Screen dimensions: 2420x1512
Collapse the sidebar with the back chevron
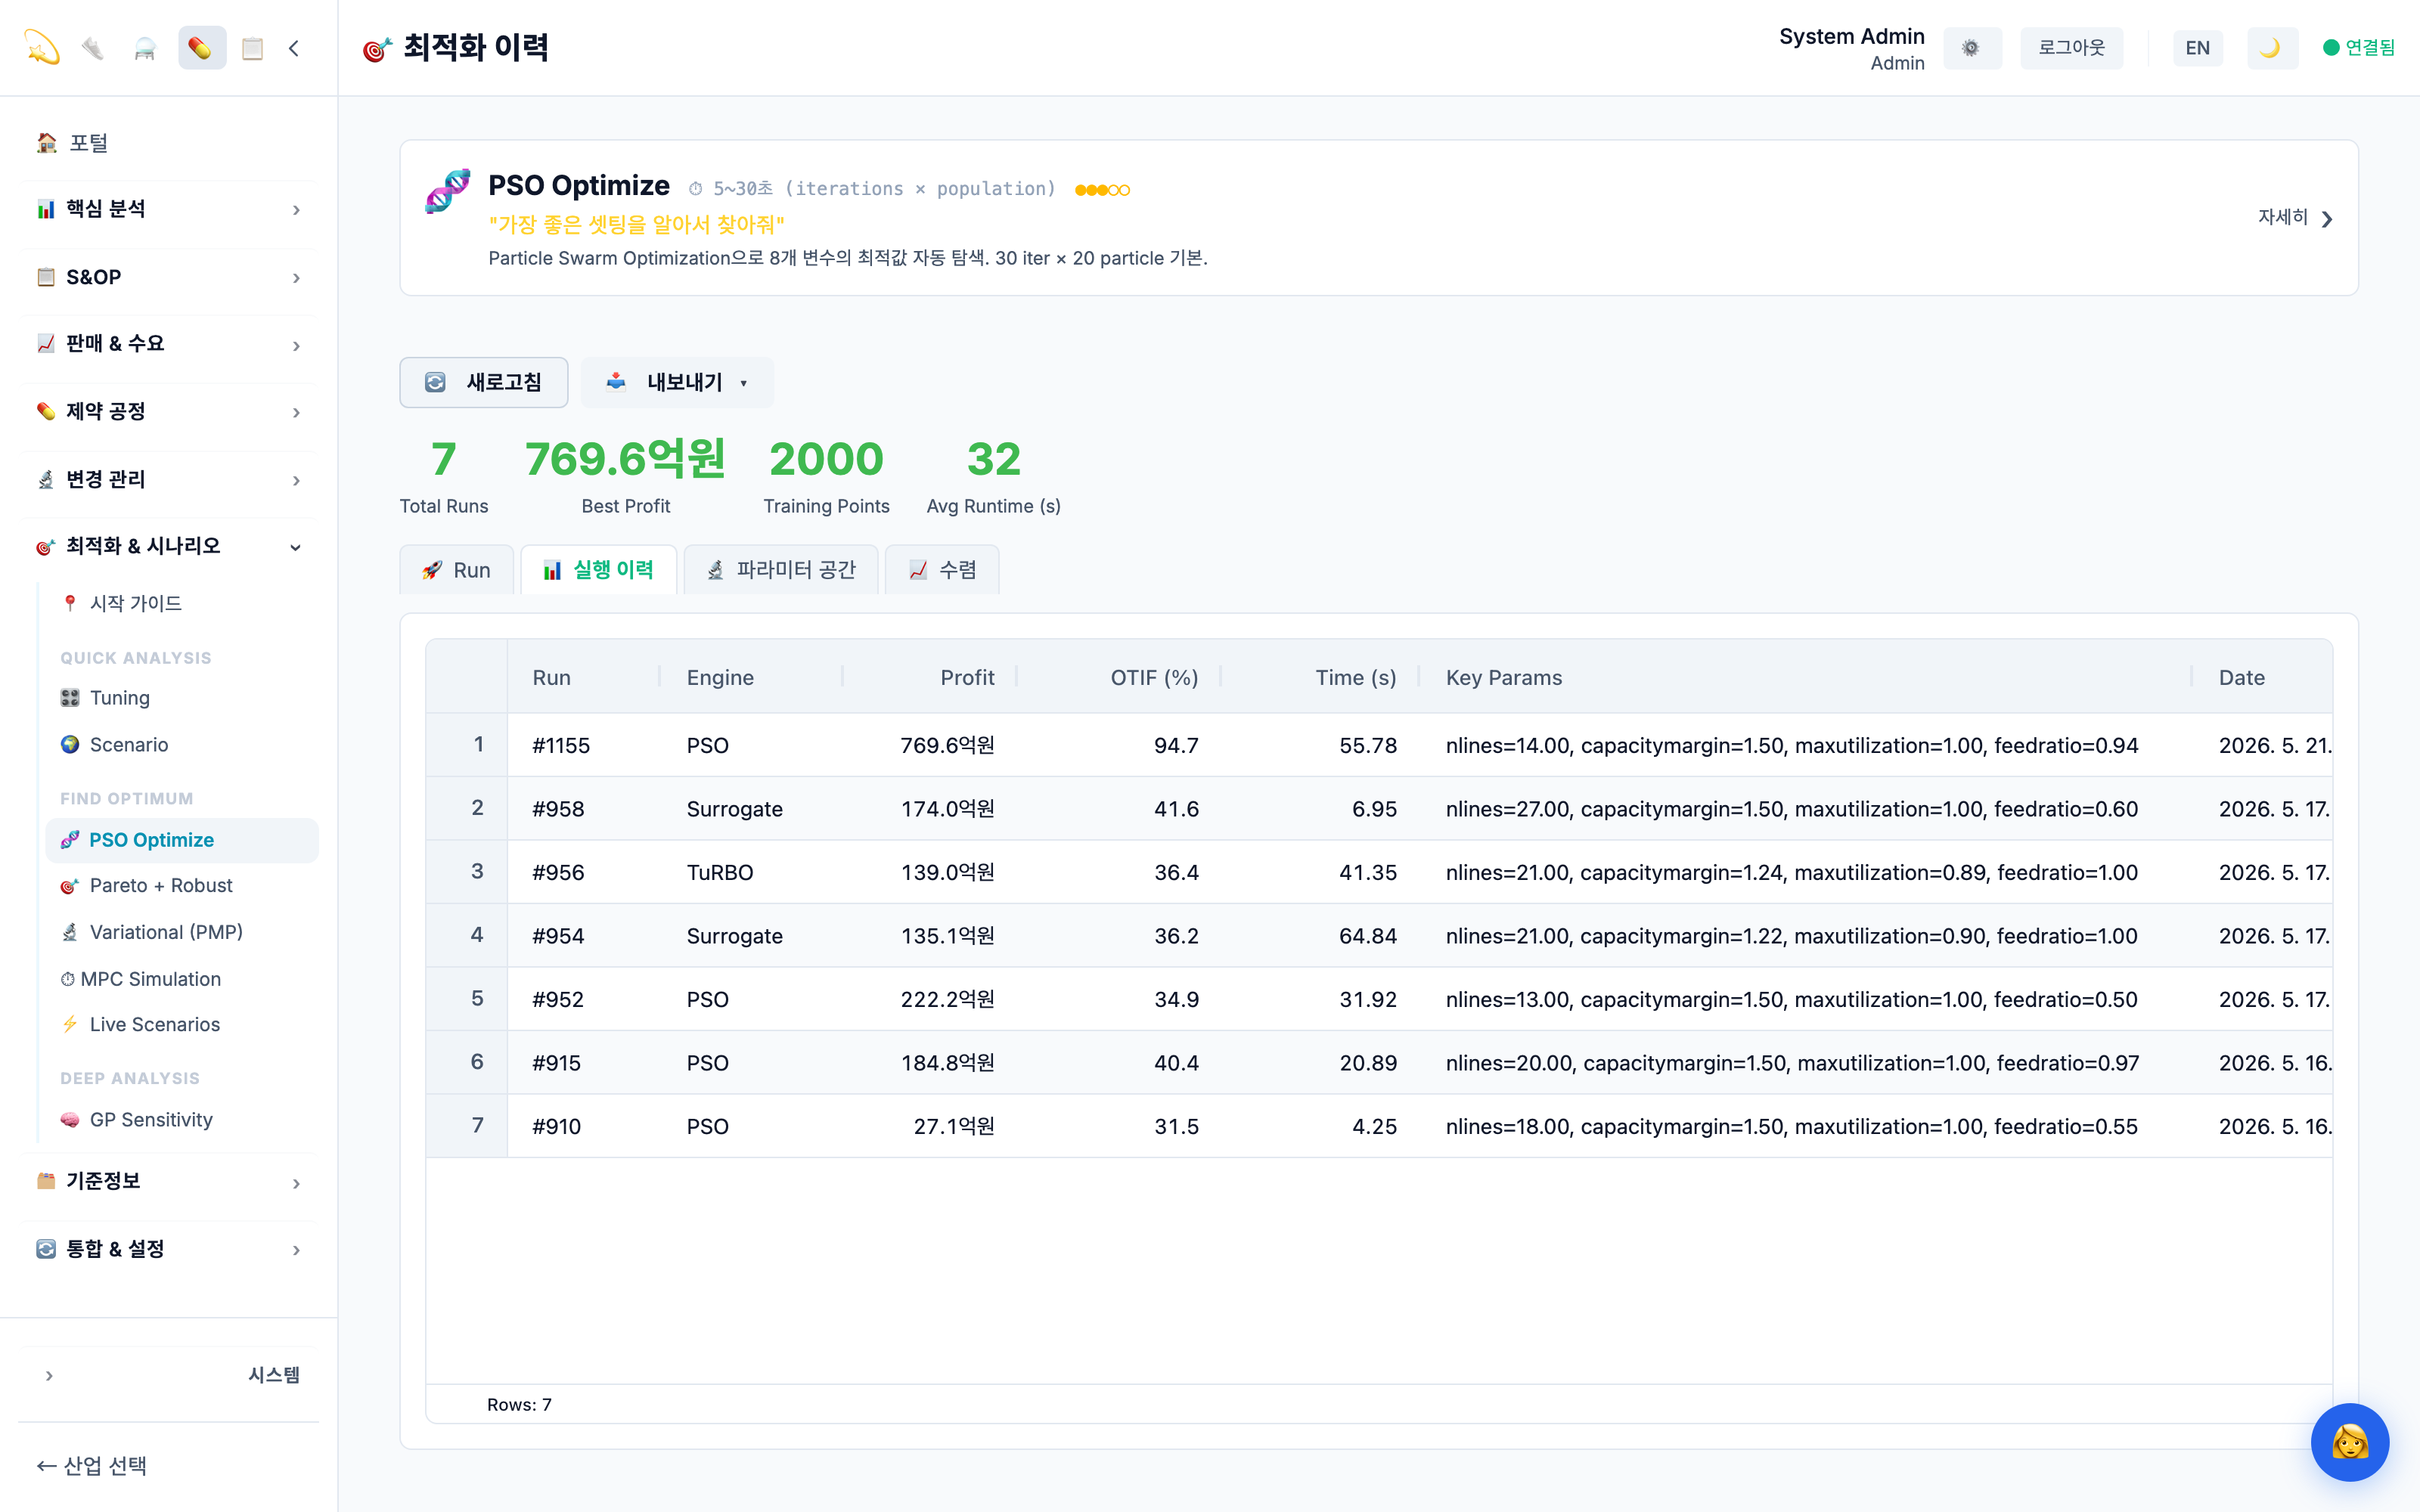[294, 48]
